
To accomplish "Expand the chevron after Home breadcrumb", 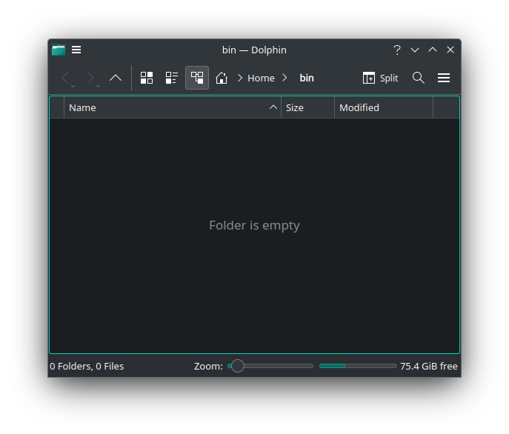I will (285, 78).
